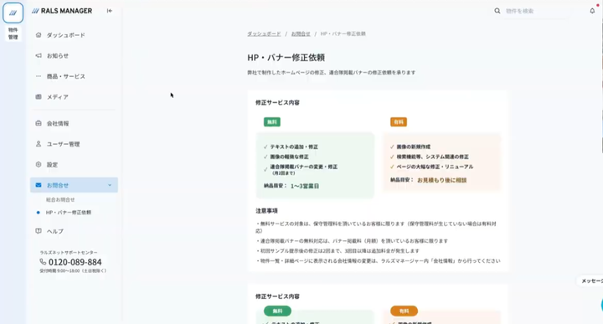Click the メディア icon in sidebar
Viewport: 603px width, 324px height.
39,97
